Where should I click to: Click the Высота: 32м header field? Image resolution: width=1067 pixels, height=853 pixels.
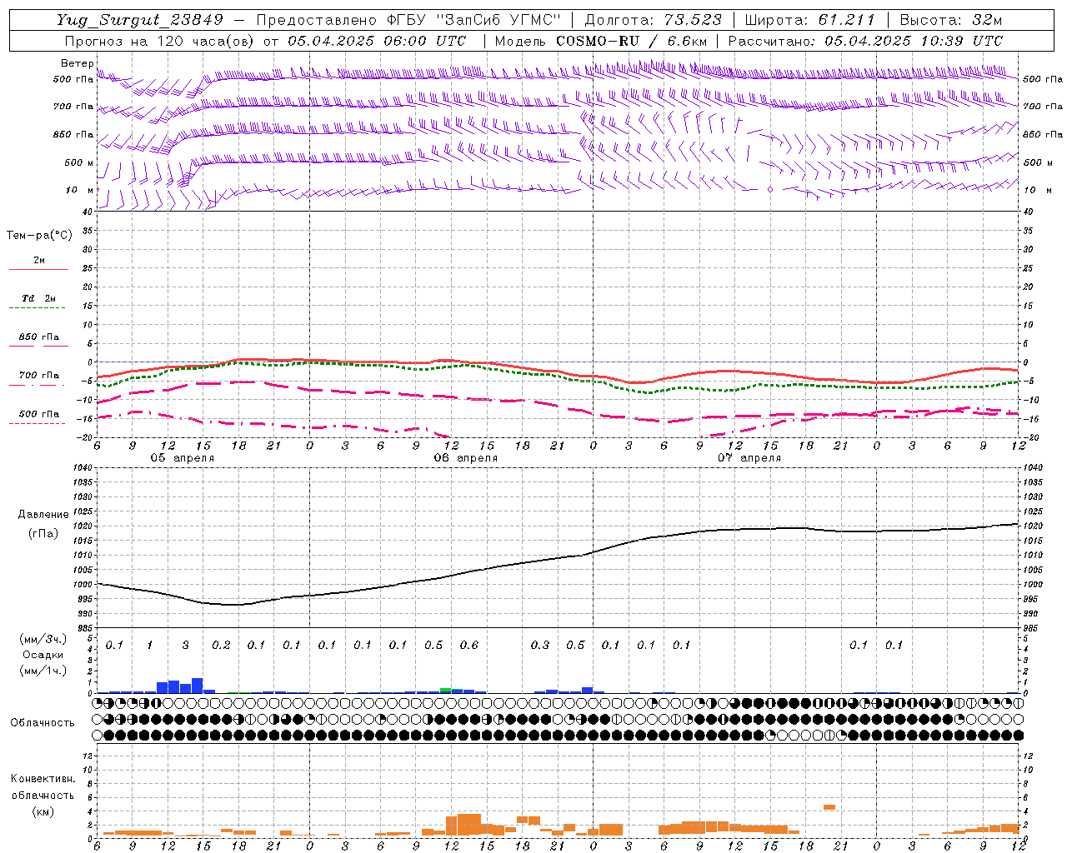[950, 21]
